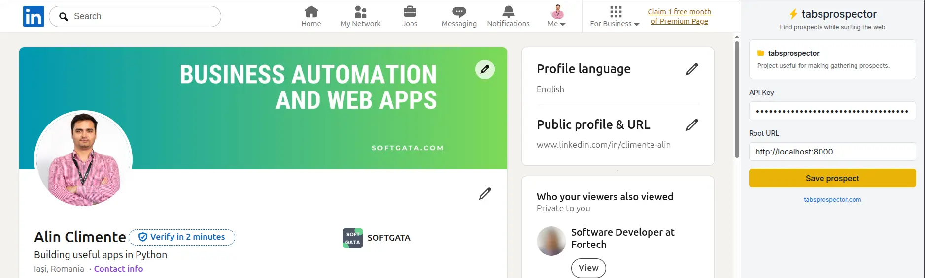Open My Network
This screenshot has height=278, width=925.
click(x=360, y=16)
